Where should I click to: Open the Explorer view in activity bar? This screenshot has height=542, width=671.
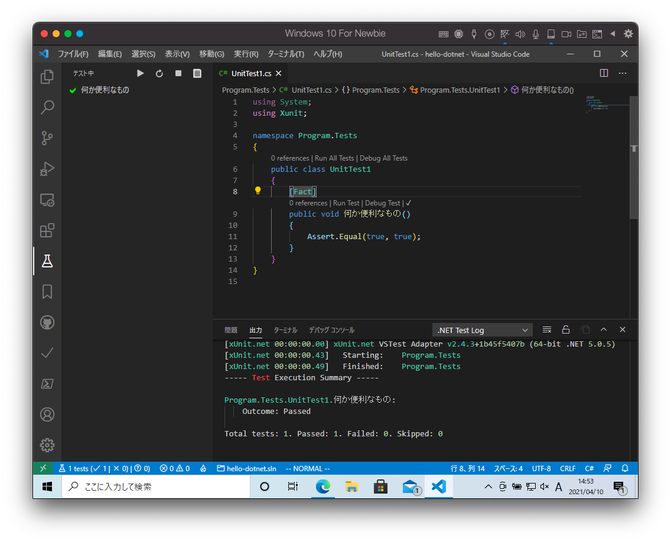click(x=47, y=77)
